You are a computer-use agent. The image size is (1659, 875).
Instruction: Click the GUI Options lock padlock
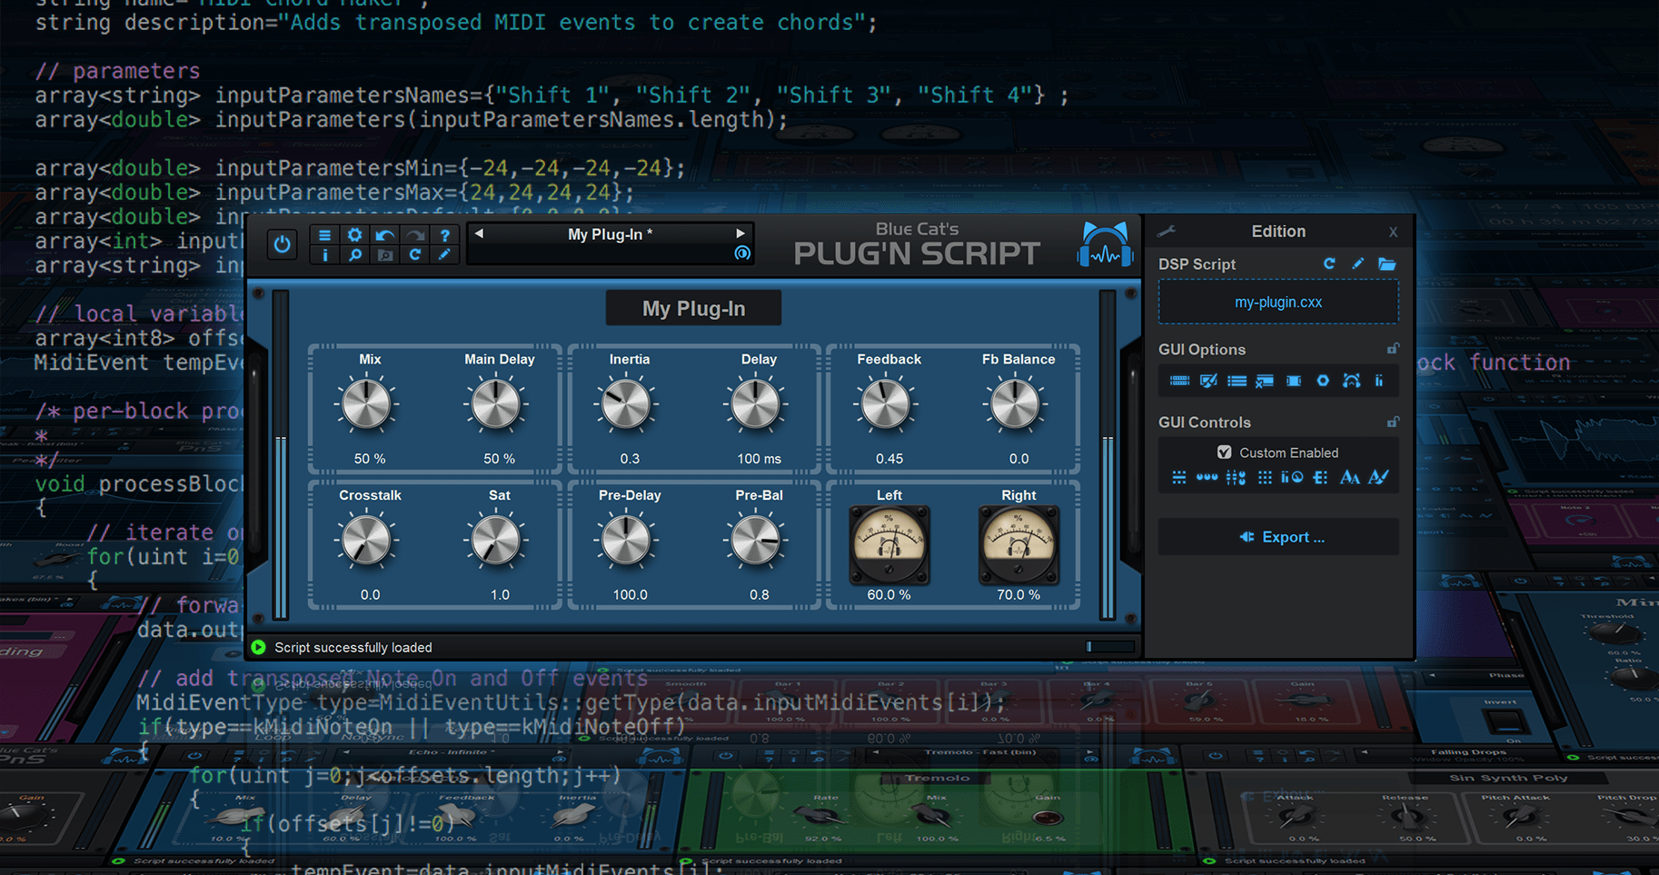tap(1394, 348)
